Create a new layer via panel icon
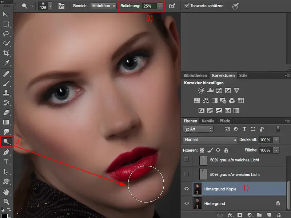The image size is (291, 218). click(x=269, y=215)
